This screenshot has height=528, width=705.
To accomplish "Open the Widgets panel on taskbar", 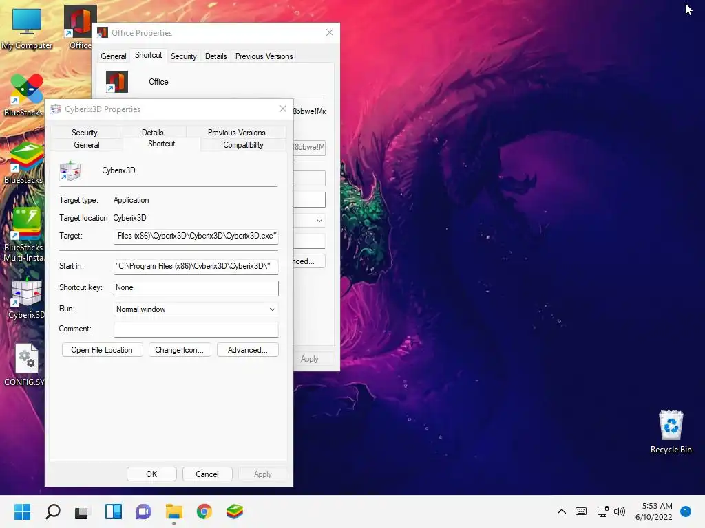I will (114, 511).
